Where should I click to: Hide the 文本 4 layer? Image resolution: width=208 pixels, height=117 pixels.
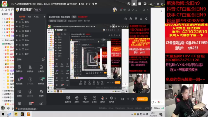pyautogui.click(x=17, y=40)
